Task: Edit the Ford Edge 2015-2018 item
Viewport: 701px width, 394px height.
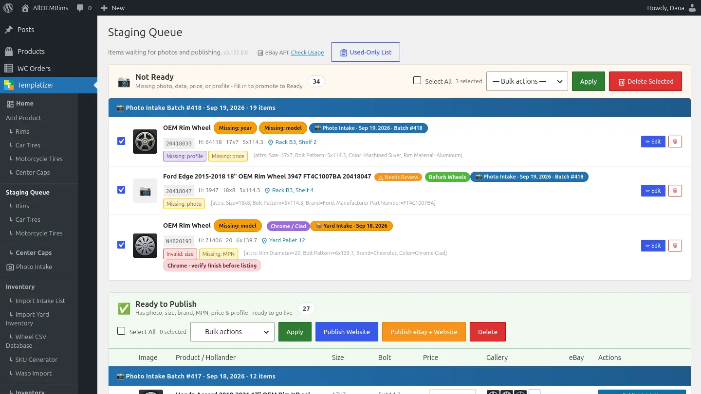Action: tap(653, 191)
